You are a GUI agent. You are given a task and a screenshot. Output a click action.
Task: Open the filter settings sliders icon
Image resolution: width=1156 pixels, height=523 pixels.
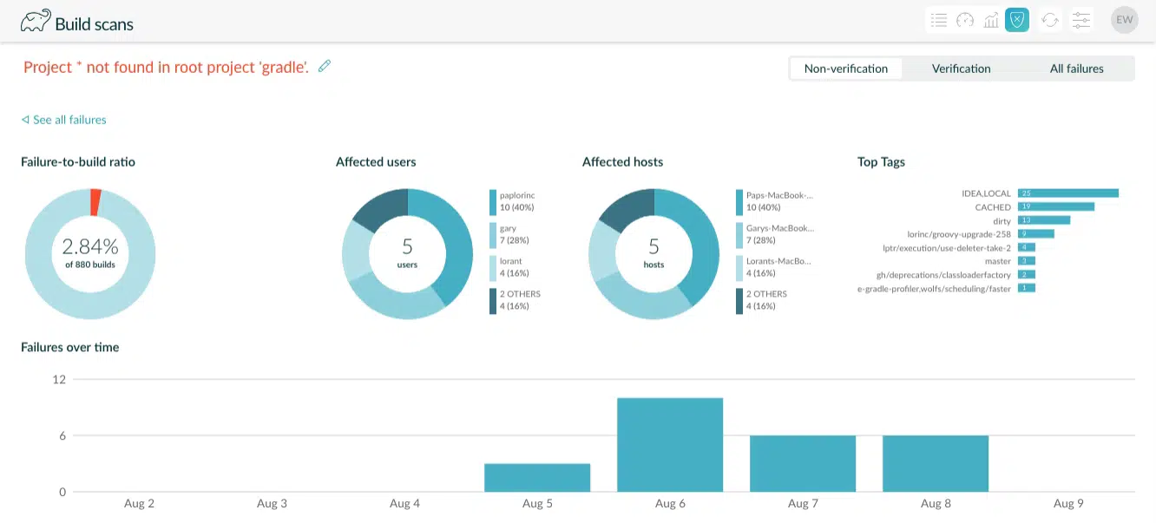(1080, 19)
